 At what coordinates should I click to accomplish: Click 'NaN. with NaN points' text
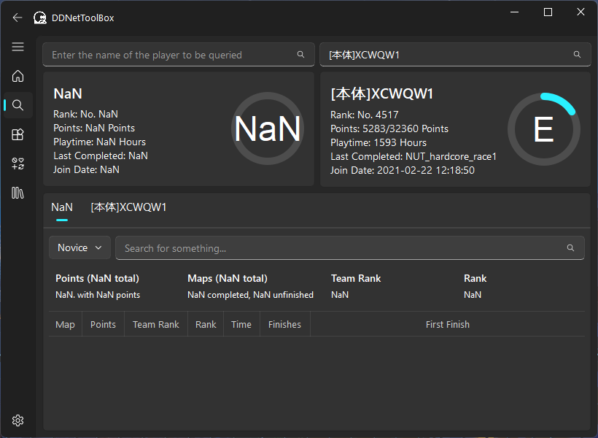98,295
